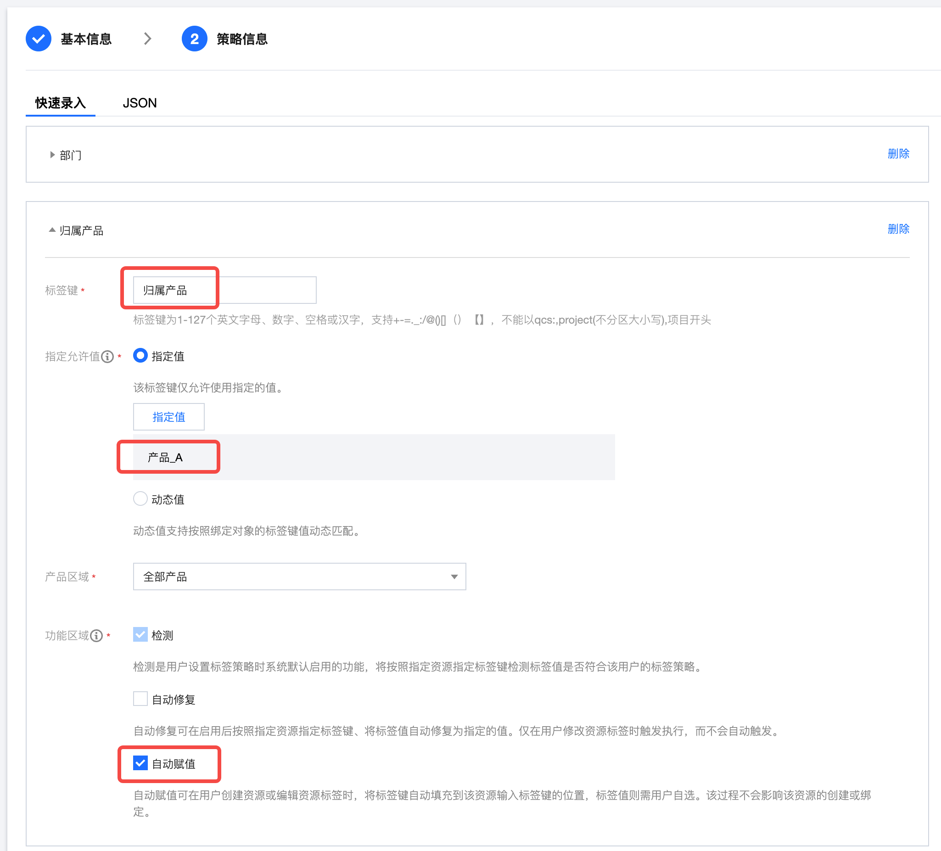Image resolution: width=941 pixels, height=851 pixels.
Task: Open the 全部产品 product region dropdown
Action: pyautogui.click(x=299, y=577)
